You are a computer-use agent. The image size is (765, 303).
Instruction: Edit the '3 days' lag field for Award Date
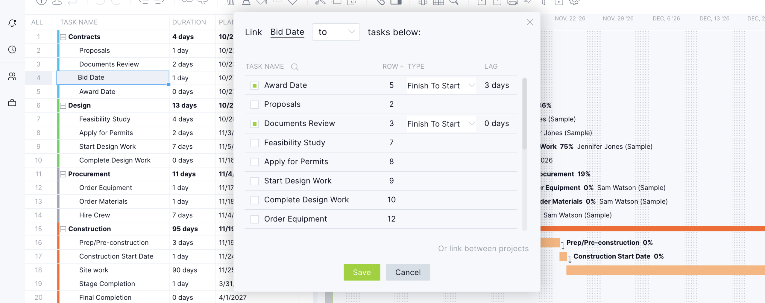click(497, 85)
